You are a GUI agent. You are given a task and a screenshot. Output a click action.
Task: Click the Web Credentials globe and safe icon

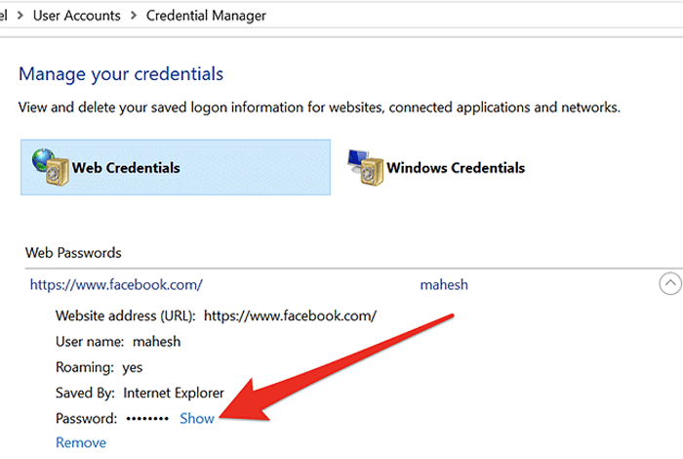[49, 166]
